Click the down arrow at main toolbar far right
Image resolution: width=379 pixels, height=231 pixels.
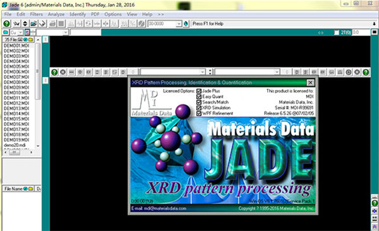pyautogui.click(x=374, y=23)
